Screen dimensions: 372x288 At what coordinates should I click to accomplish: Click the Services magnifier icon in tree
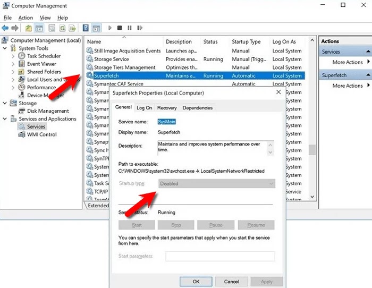pos(22,126)
